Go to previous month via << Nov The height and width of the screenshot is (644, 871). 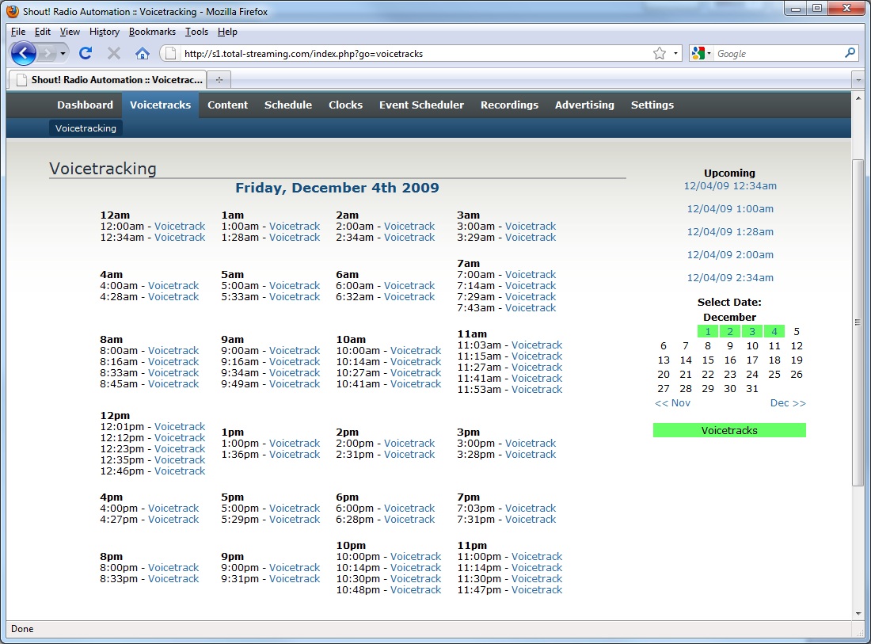(x=673, y=403)
